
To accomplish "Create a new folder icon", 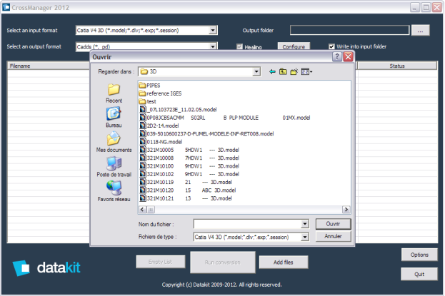I will tap(294, 72).
